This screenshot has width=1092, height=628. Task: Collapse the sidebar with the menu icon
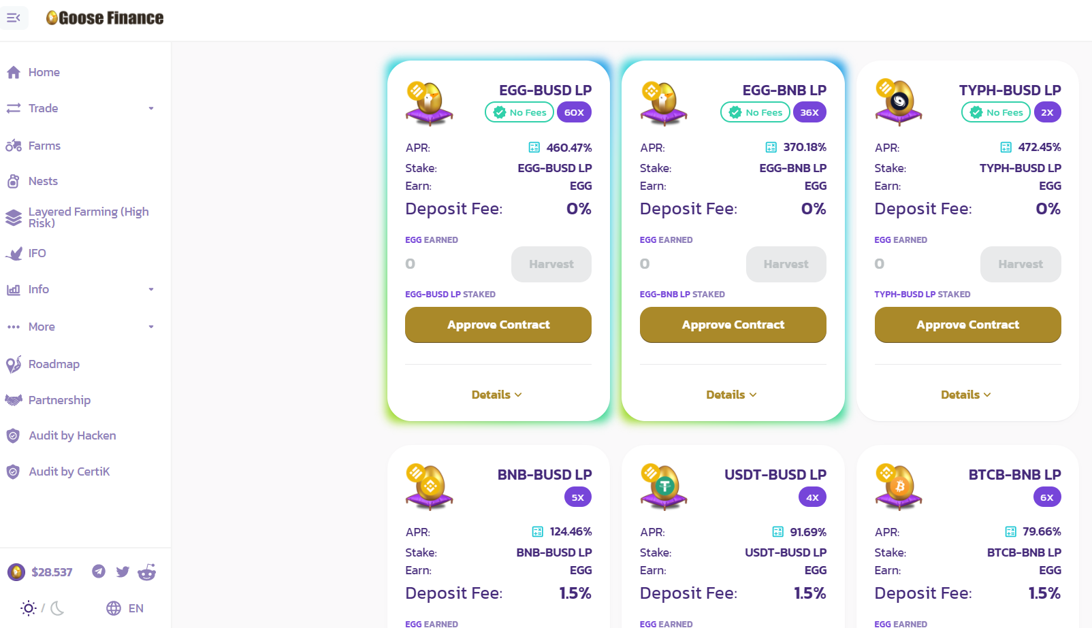tap(14, 18)
